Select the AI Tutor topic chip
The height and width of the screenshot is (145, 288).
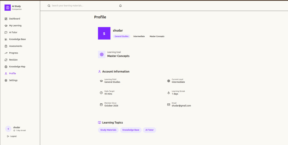[x=149, y=130]
